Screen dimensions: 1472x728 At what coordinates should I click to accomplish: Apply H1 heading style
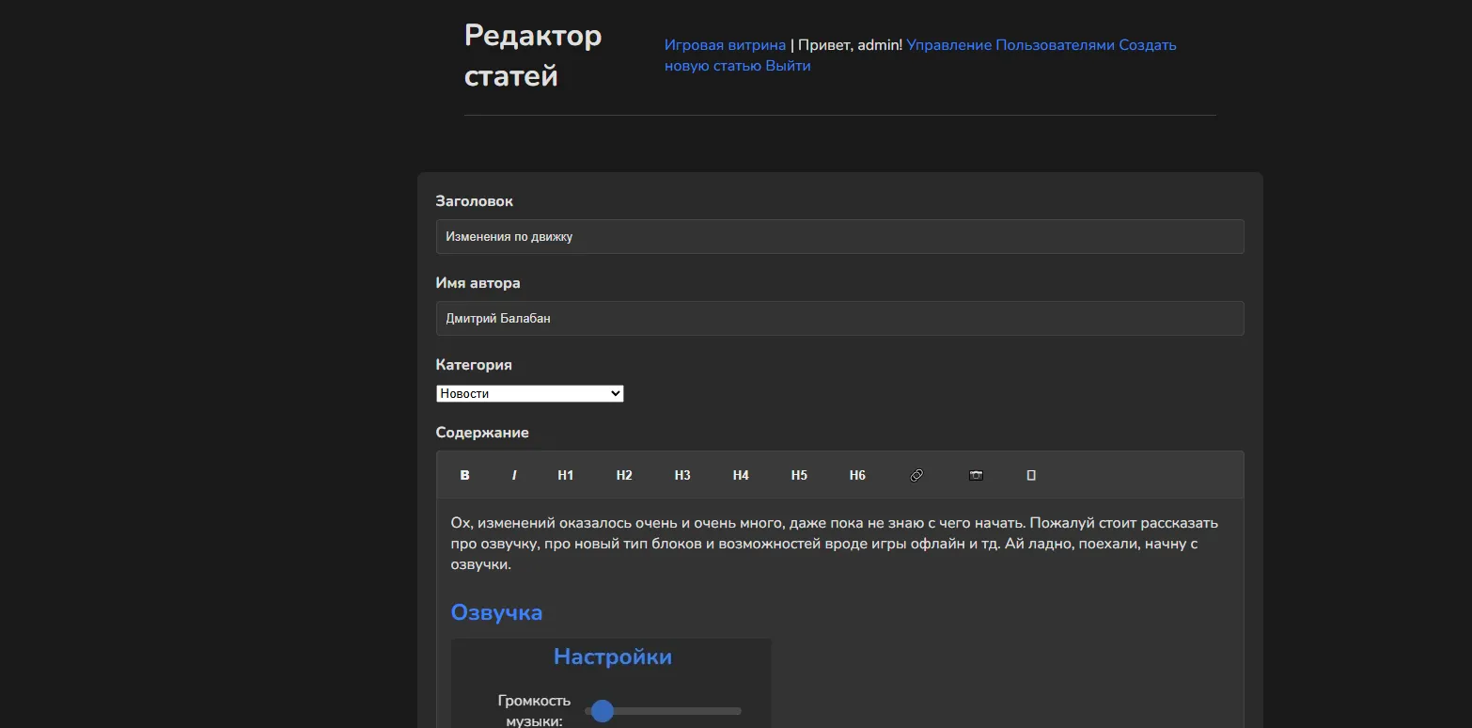[x=566, y=475]
